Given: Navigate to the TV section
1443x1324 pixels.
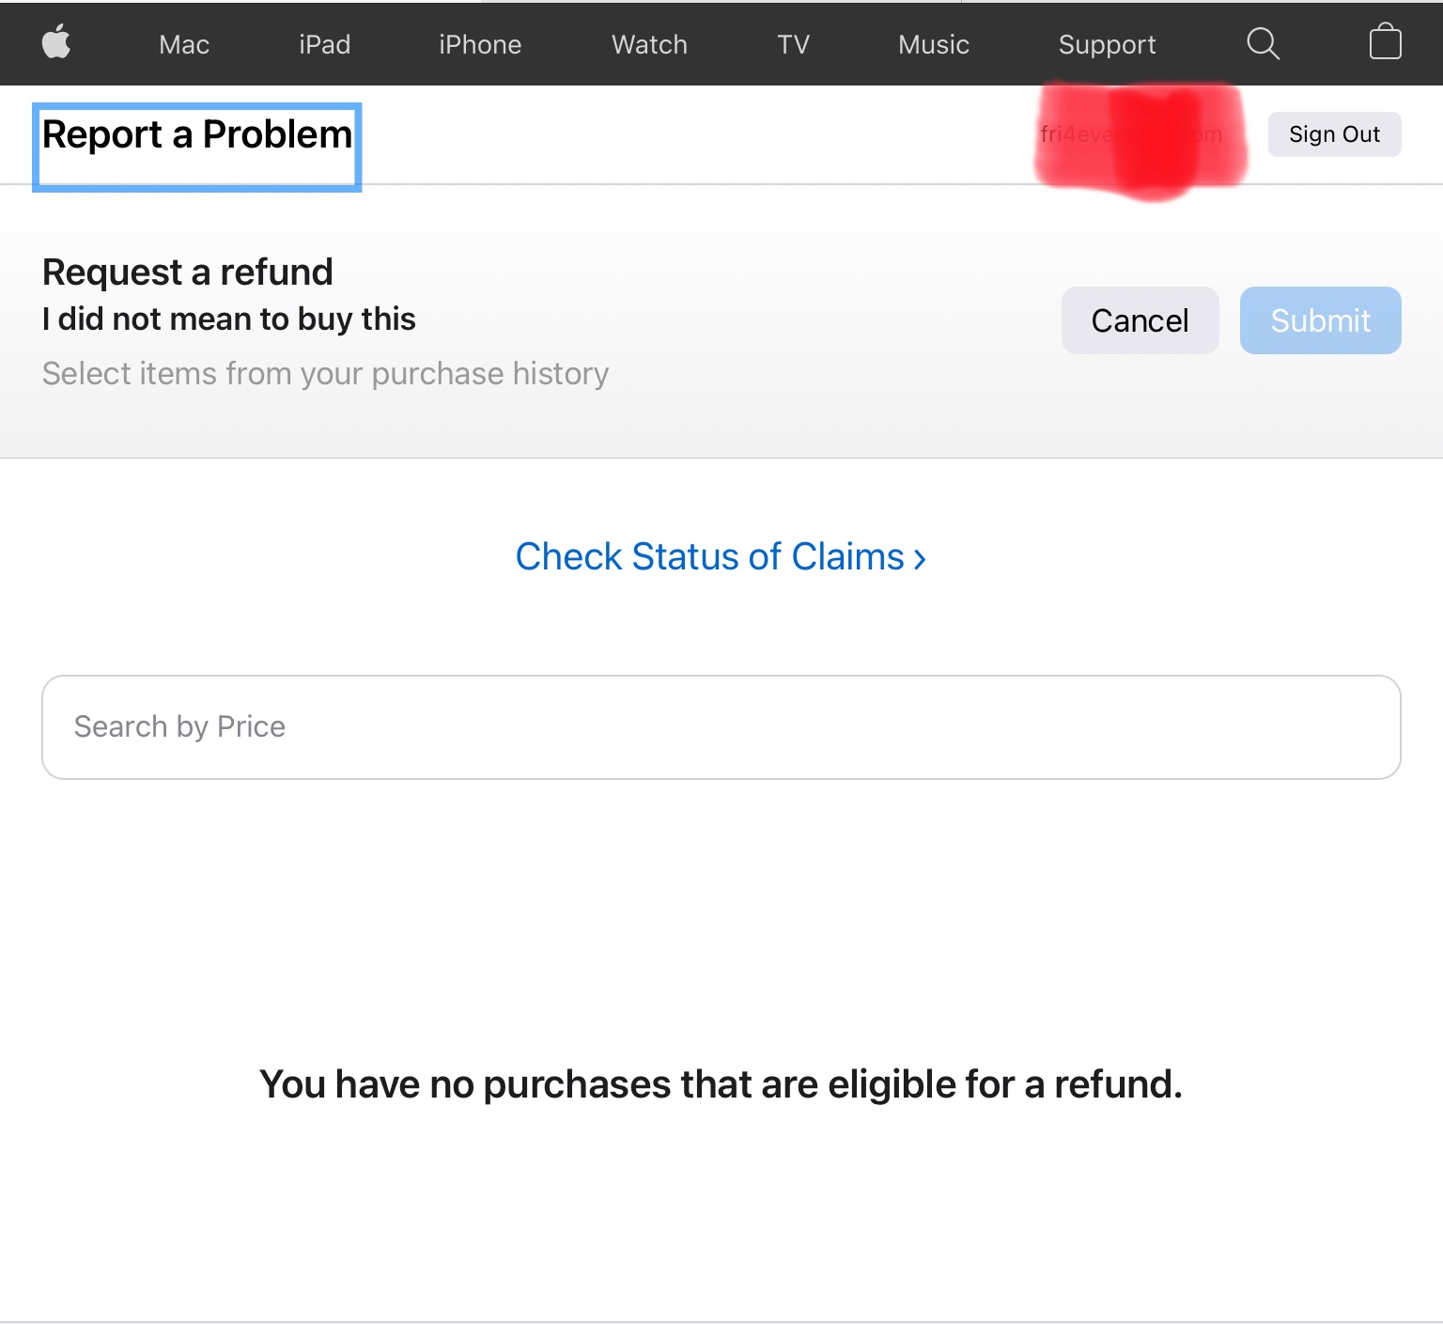Looking at the screenshot, I should (793, 44).
